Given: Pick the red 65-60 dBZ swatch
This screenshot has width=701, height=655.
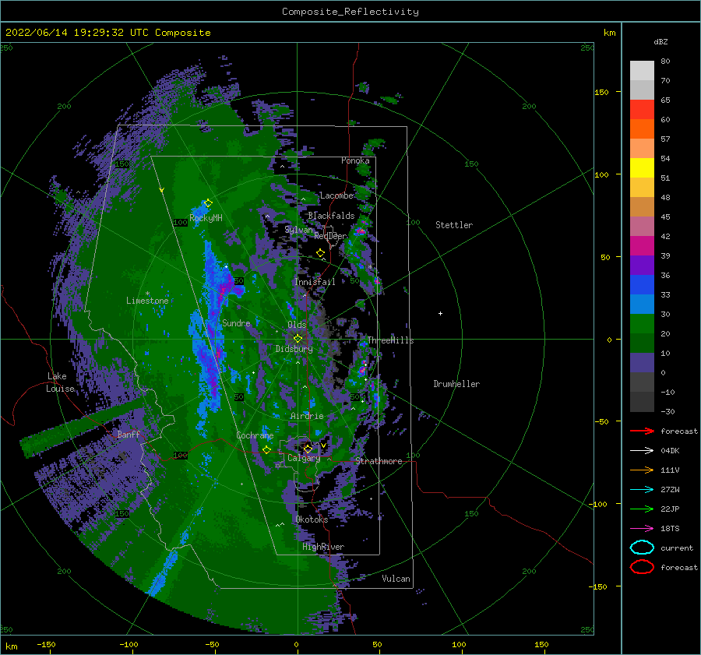Looking at the screenshot, I should pos(642,110).
